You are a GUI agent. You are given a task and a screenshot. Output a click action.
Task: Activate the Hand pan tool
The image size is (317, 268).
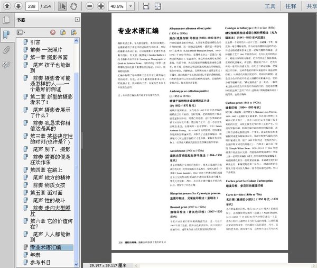tap(73, 6)
